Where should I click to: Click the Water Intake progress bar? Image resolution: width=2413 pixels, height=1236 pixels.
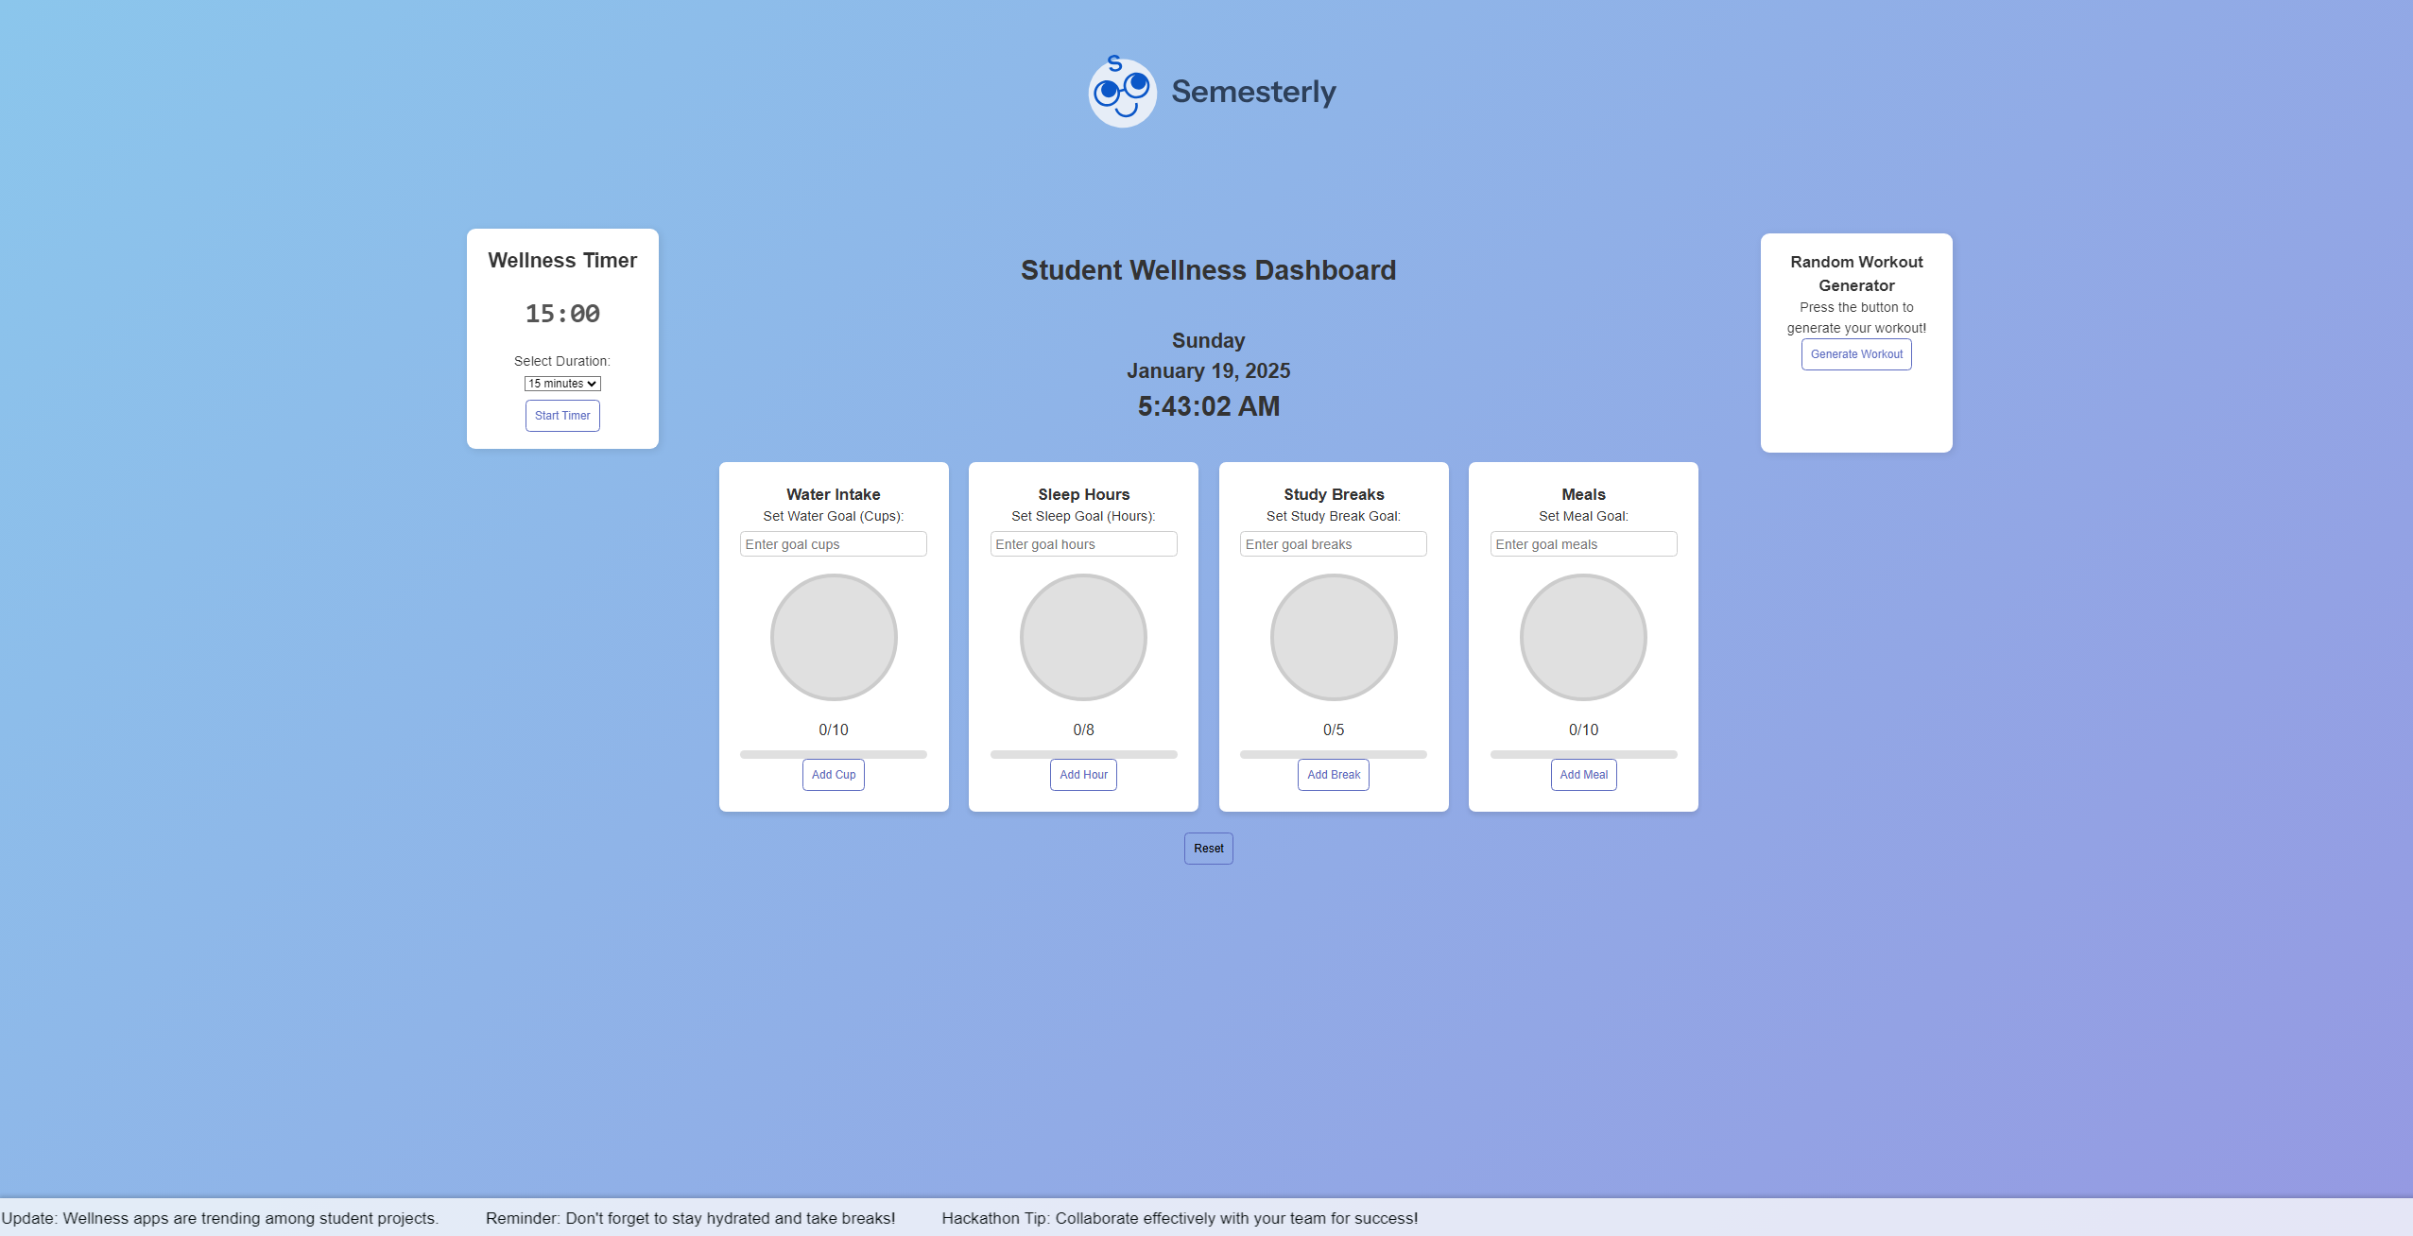pyautogui.click(x=833, y=754)
